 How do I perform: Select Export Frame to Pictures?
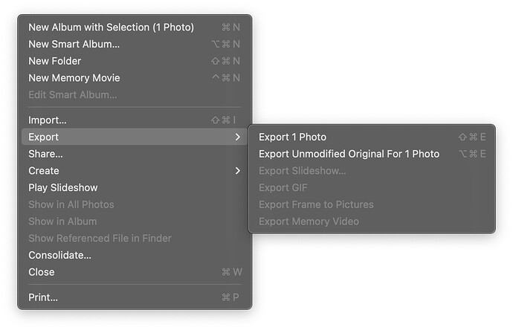[x=316, y=204]
